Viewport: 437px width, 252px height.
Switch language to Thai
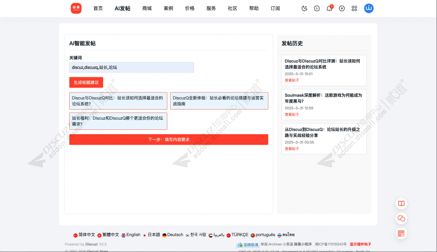tap(286, 235)
